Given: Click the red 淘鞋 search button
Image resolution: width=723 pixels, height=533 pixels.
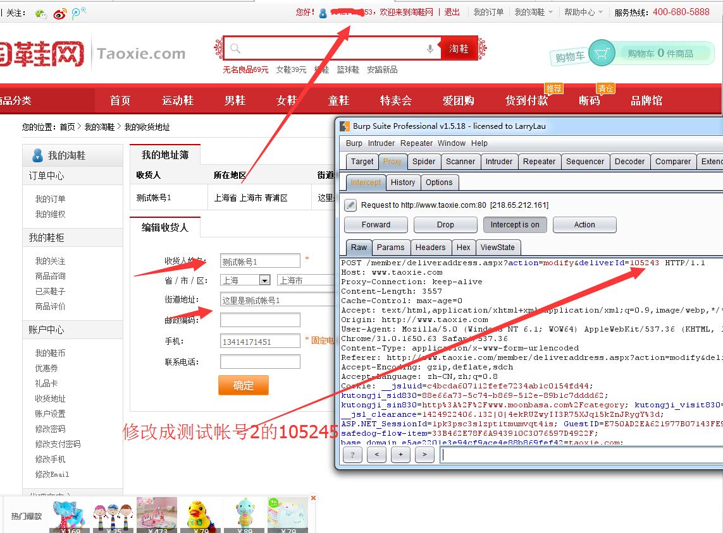Looking at the screenshot, I should (459, 49).
